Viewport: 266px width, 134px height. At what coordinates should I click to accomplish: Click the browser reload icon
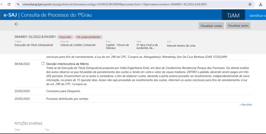tap(9, 4)
